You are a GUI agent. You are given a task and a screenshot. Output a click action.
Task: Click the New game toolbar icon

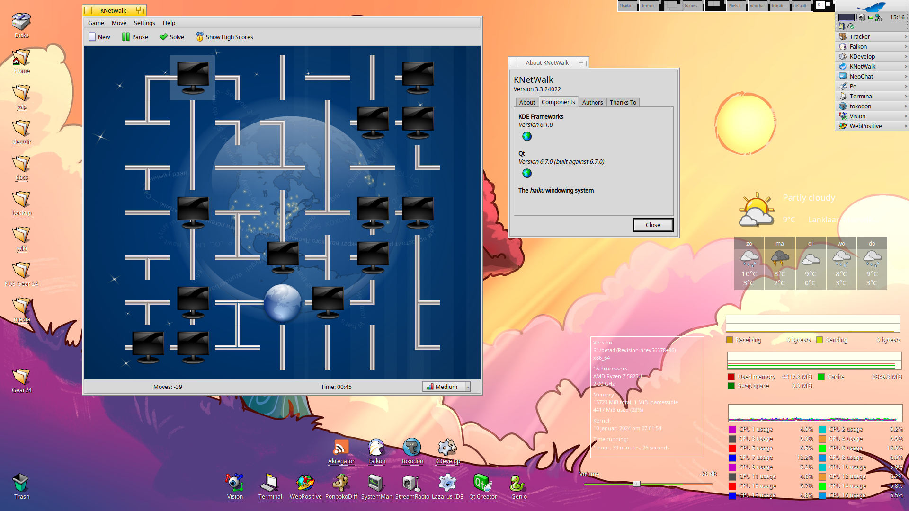point(92,37)
